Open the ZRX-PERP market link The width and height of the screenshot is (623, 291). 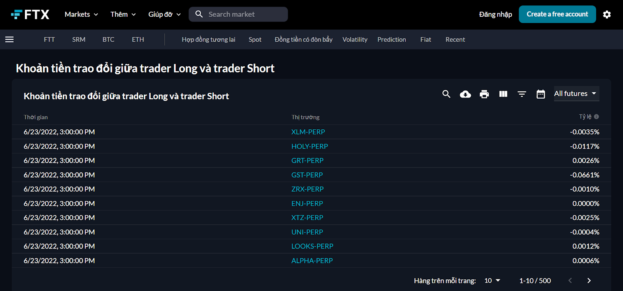coord(307,189)
